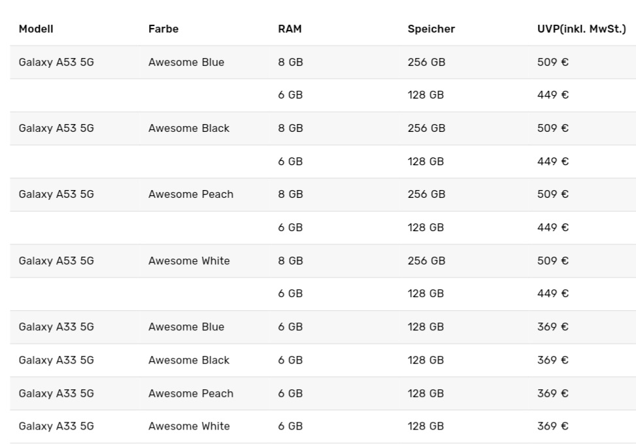The height and width of the screenshot is (448, 636).
Task: Select the Galaxy A33 5G Awesome Blue model cell
Action: pyautogui.click(x=56, y=327)
